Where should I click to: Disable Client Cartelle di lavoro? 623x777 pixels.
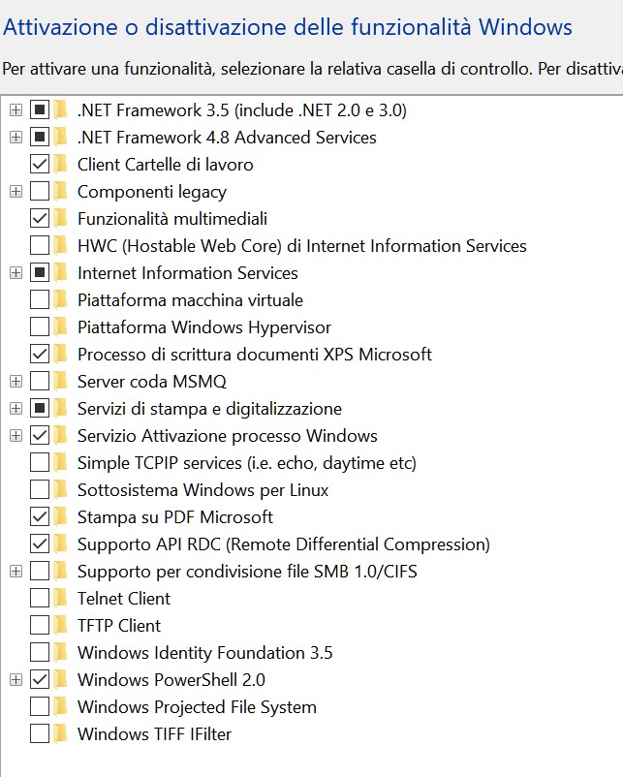click(40, 165)
